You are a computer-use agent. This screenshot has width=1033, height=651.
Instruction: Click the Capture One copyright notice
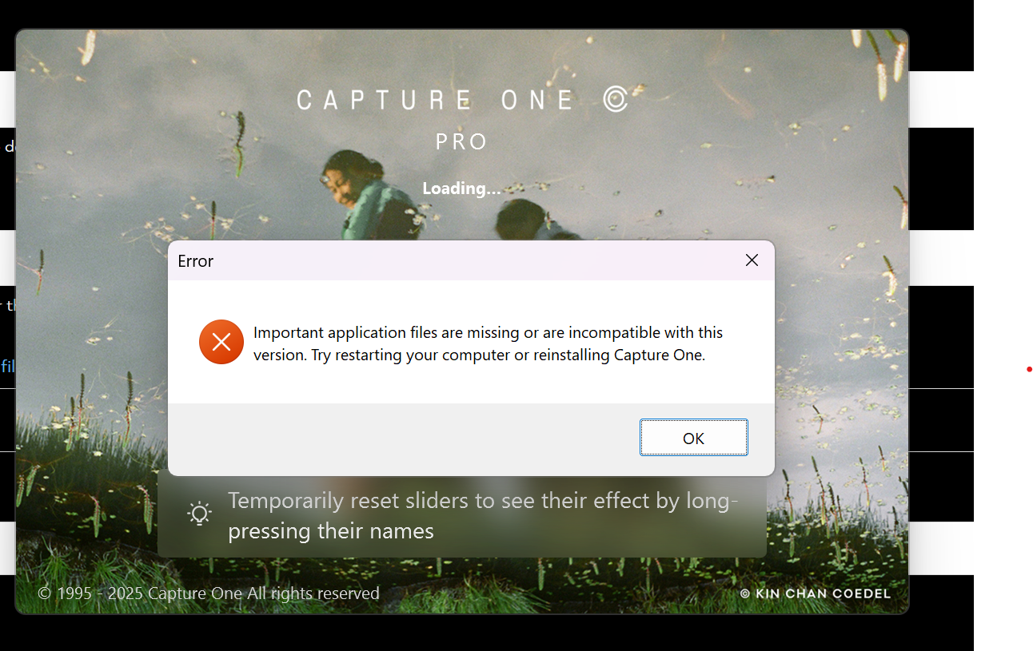[209, 593]
